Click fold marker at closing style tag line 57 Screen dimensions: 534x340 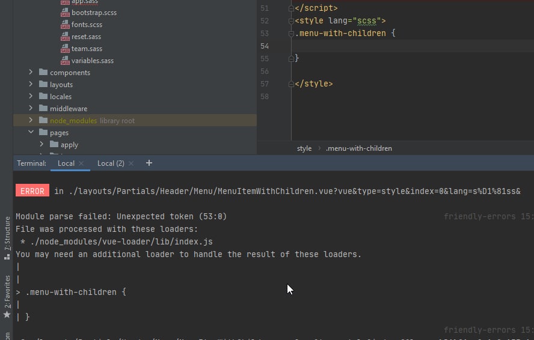(291, 84)
